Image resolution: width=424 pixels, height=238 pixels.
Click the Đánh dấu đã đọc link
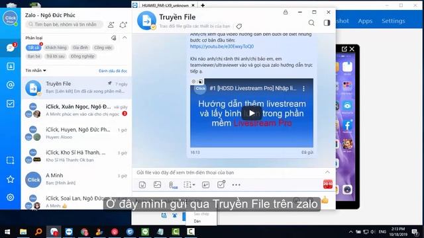click(x=113, y=71)
